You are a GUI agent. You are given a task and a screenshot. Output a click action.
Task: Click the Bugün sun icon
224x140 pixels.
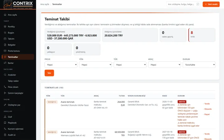click(5, 33)
